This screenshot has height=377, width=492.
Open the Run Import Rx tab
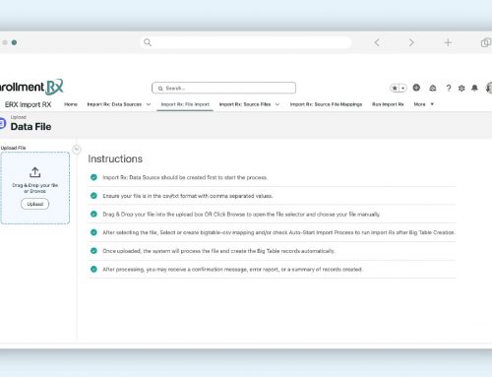coord(388,104)
